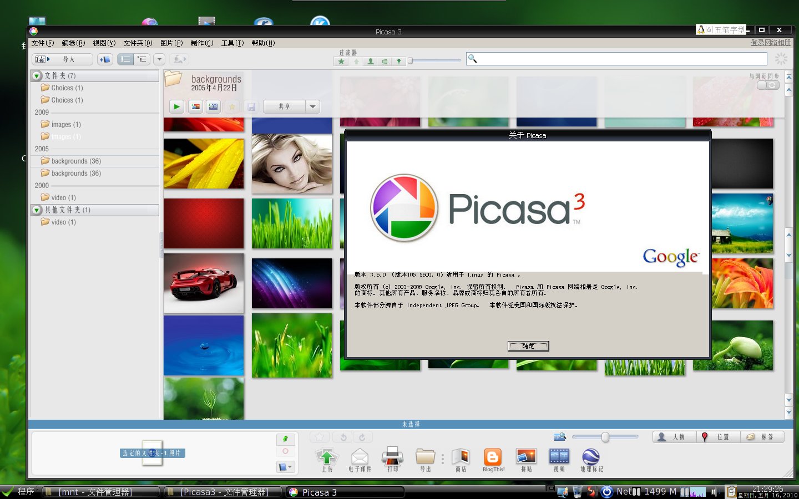The height and width of the screenshot is (499, 799).
Task: Select the red sports car thumbnail
Action: [x=204, y=283]
